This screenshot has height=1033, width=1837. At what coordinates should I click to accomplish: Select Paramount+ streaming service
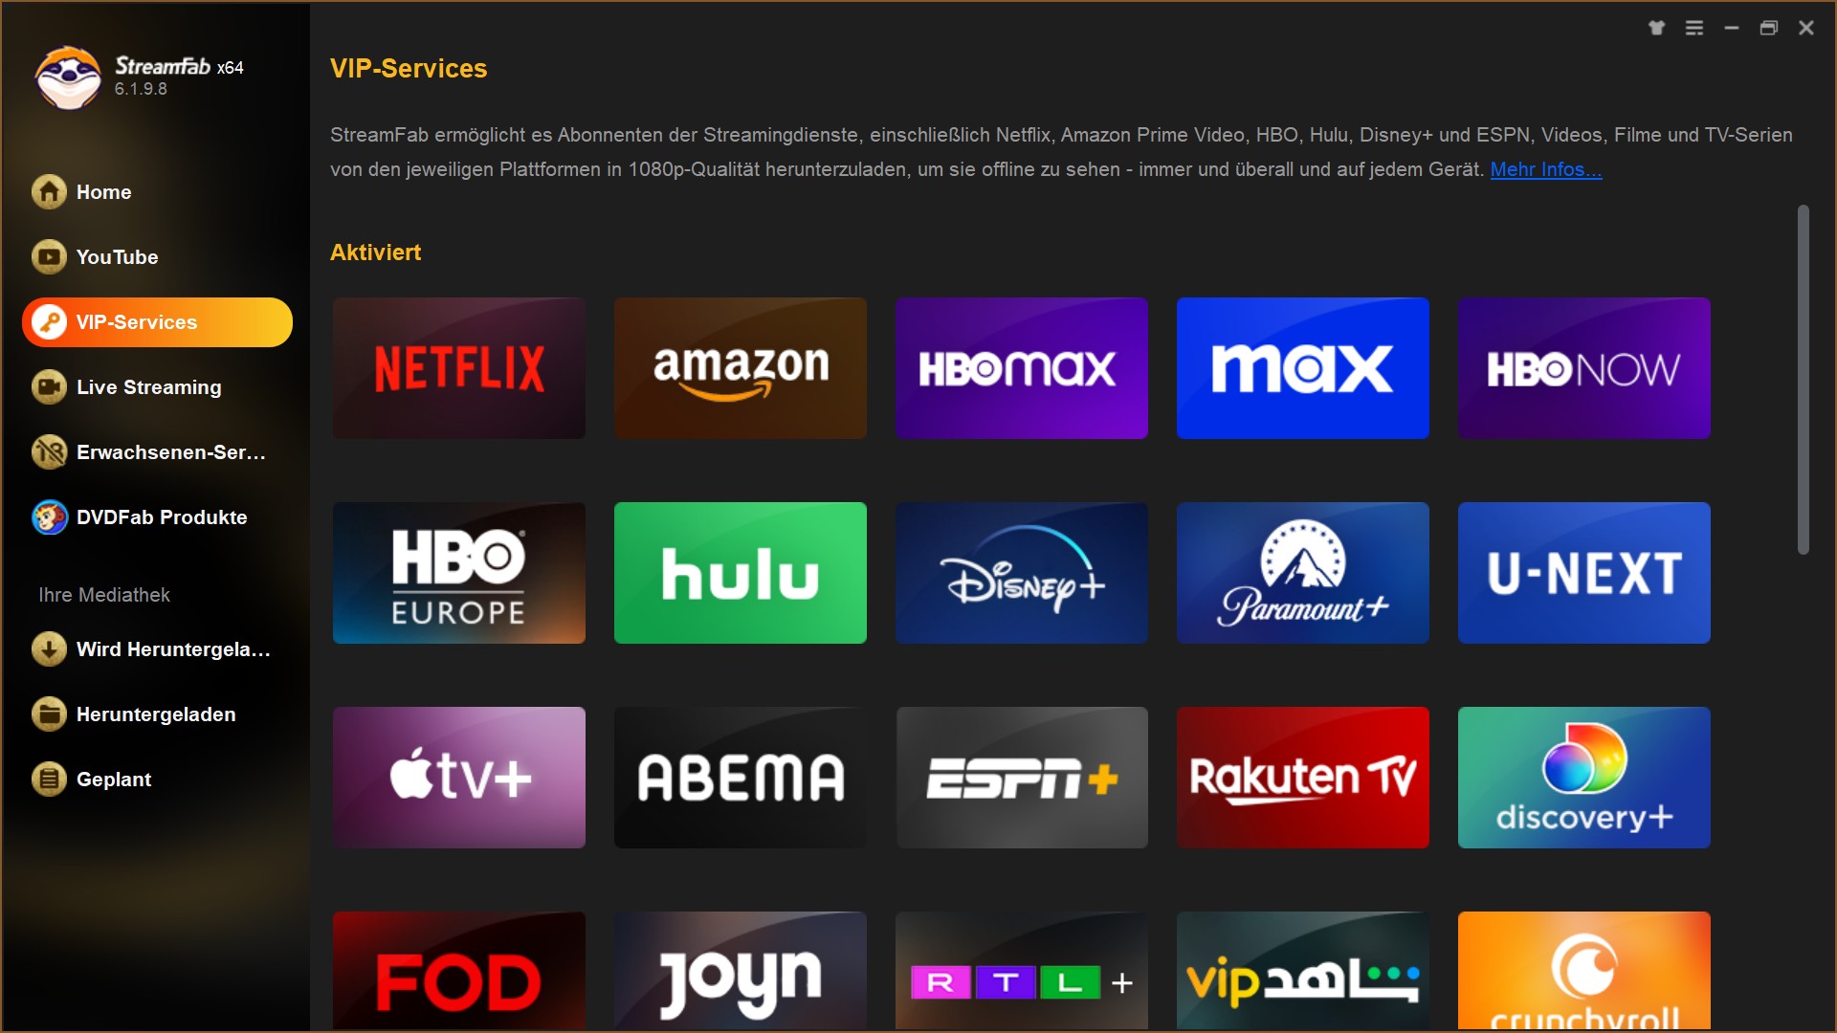click(x=1301, y=571)
